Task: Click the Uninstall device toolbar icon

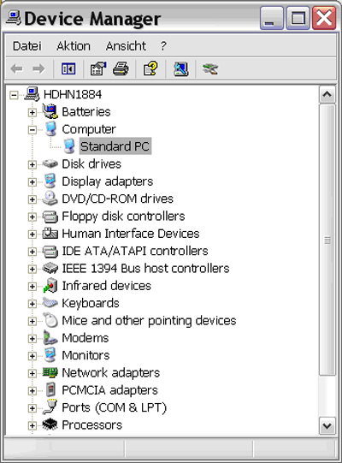Action: [x=210, y=69]
